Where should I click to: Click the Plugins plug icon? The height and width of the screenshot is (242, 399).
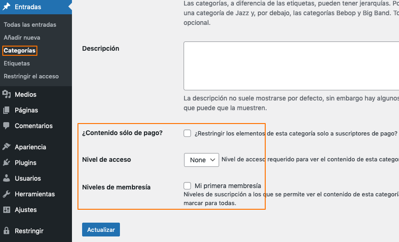coord(6,163)
